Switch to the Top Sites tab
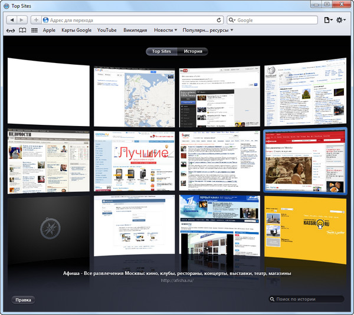Screen dimensions: 354x315 tap(162, 51)
